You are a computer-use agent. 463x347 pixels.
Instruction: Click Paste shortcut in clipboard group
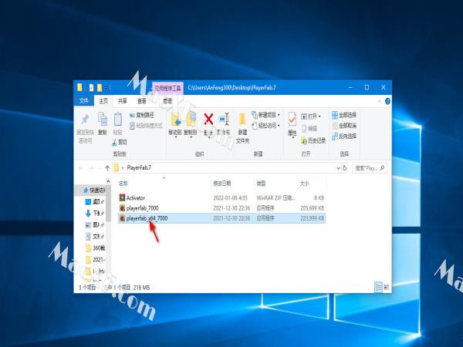[x=146, y=126]
